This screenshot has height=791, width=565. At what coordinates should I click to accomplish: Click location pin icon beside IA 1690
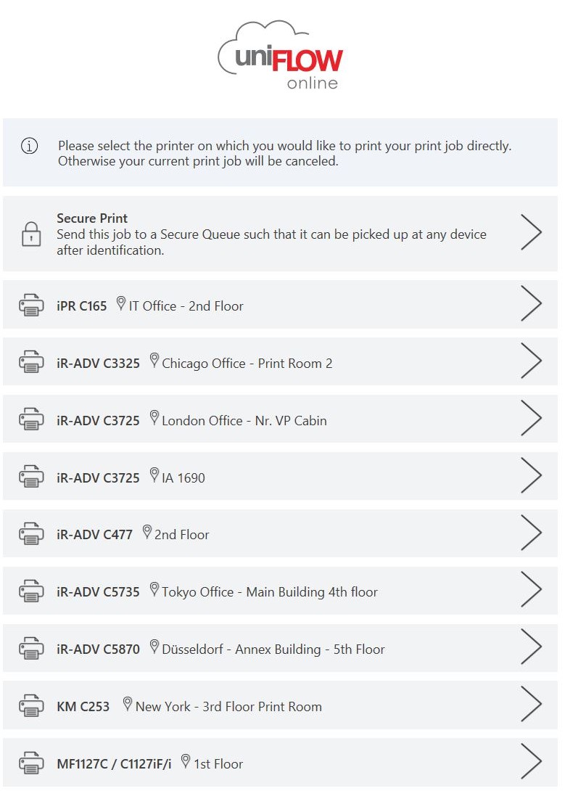154,475
